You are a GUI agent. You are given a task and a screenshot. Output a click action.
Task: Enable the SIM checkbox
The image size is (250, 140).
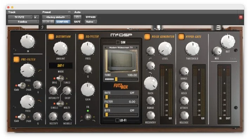pos(118,42)
